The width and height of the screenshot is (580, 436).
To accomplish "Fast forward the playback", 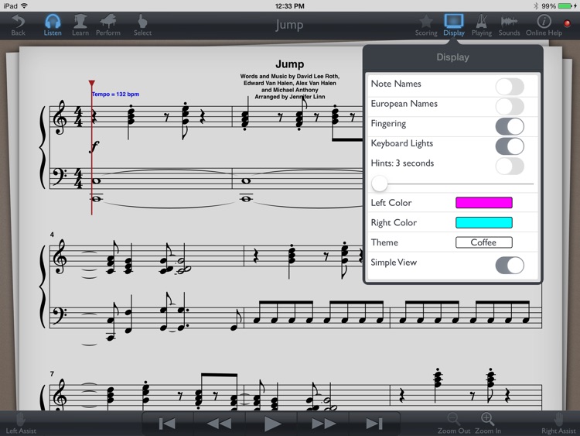I will coord(323,424).
